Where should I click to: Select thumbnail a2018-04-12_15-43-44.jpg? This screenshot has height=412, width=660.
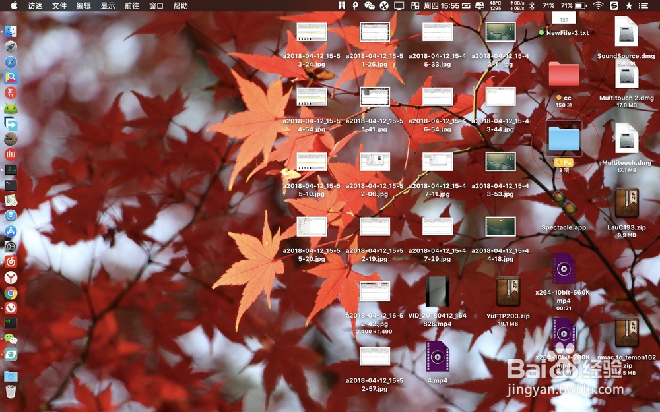coord(500,97)
